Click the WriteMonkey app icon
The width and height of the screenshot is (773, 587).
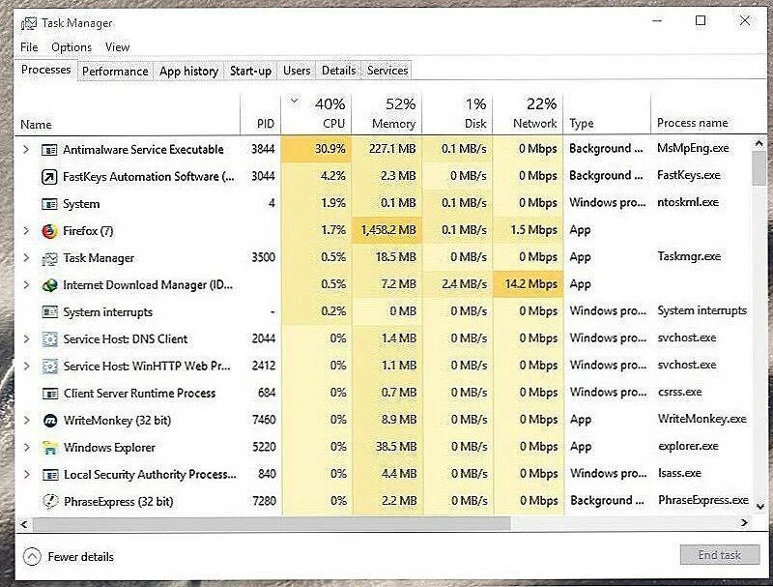[50, 421]
